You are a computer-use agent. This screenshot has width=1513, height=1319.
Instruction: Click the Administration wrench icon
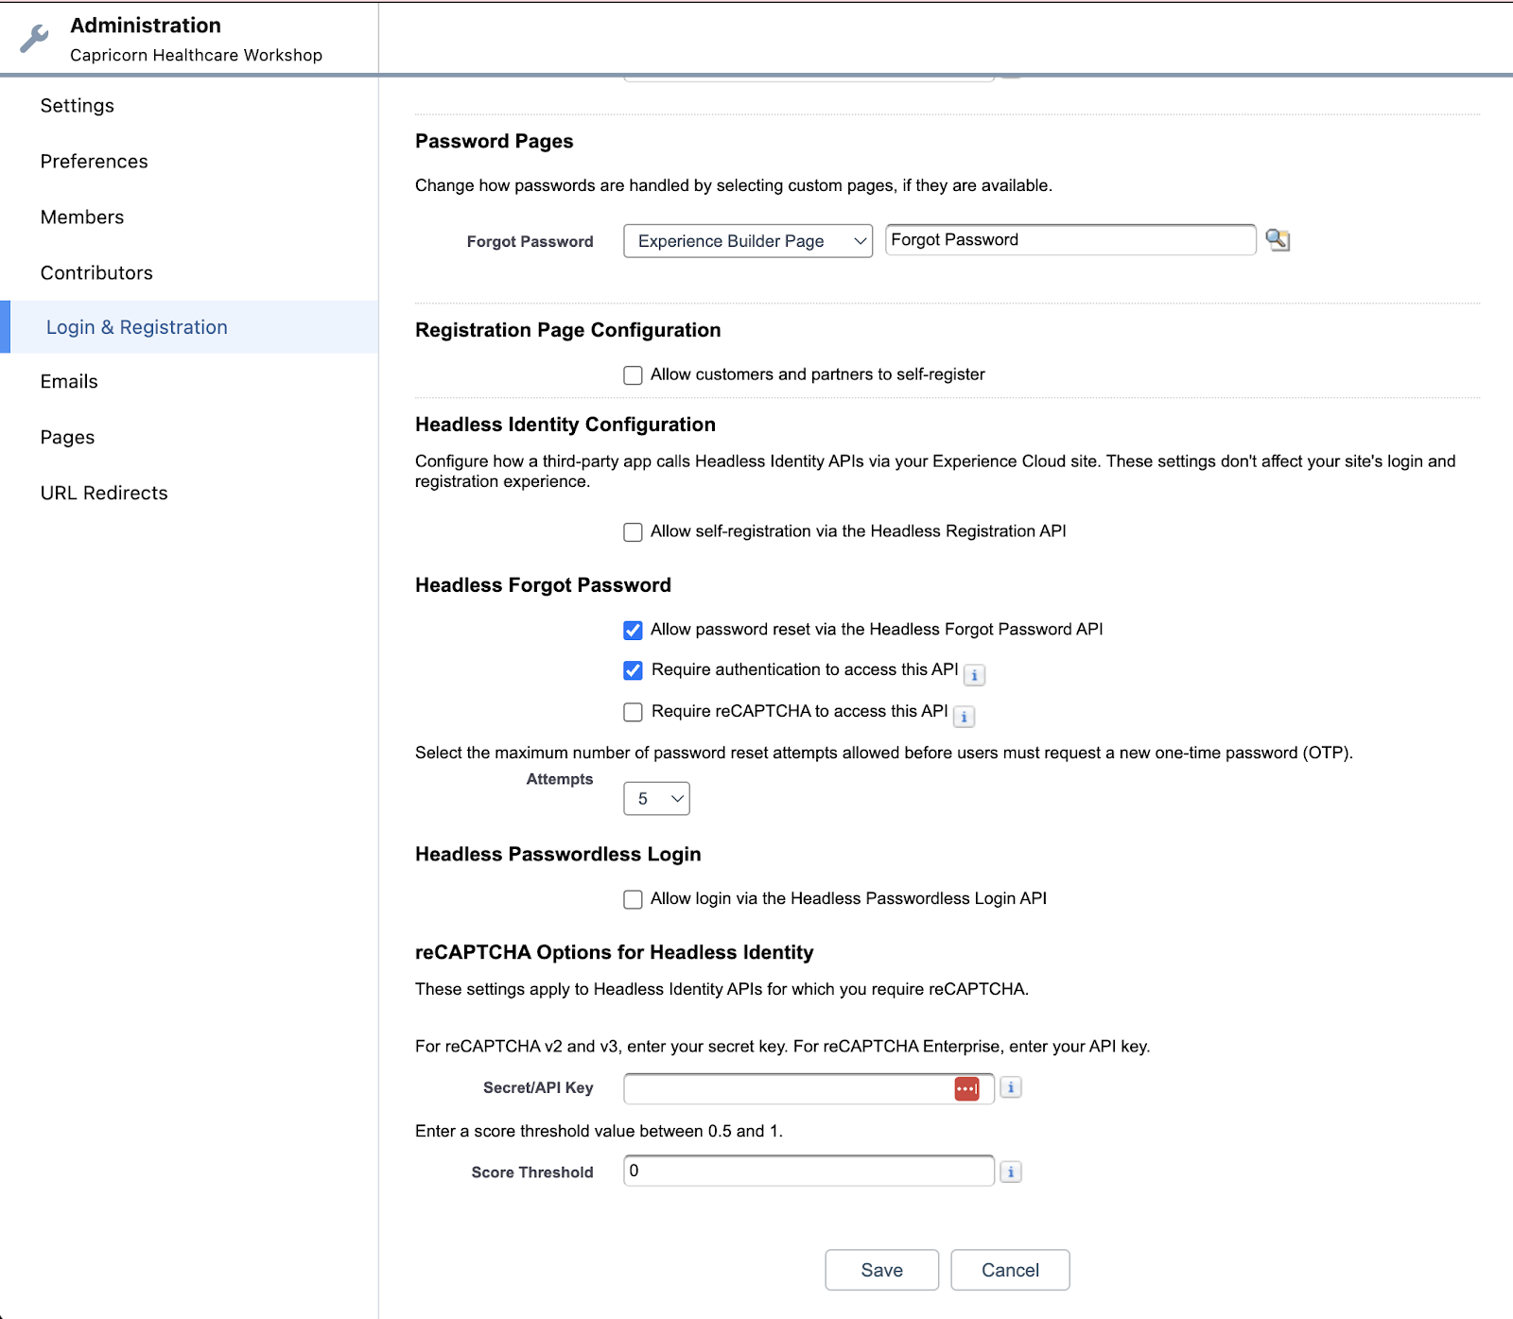(x=33, y=38)
